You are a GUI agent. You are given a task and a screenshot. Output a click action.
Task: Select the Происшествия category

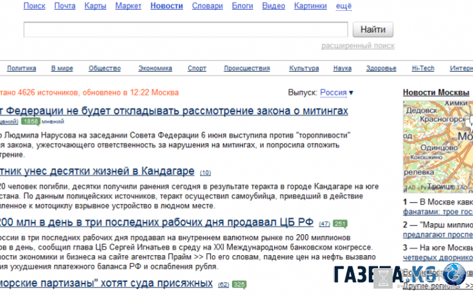pos(247,69)
